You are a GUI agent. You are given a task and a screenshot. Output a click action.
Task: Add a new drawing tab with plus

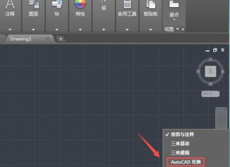(x=61, y=39)
